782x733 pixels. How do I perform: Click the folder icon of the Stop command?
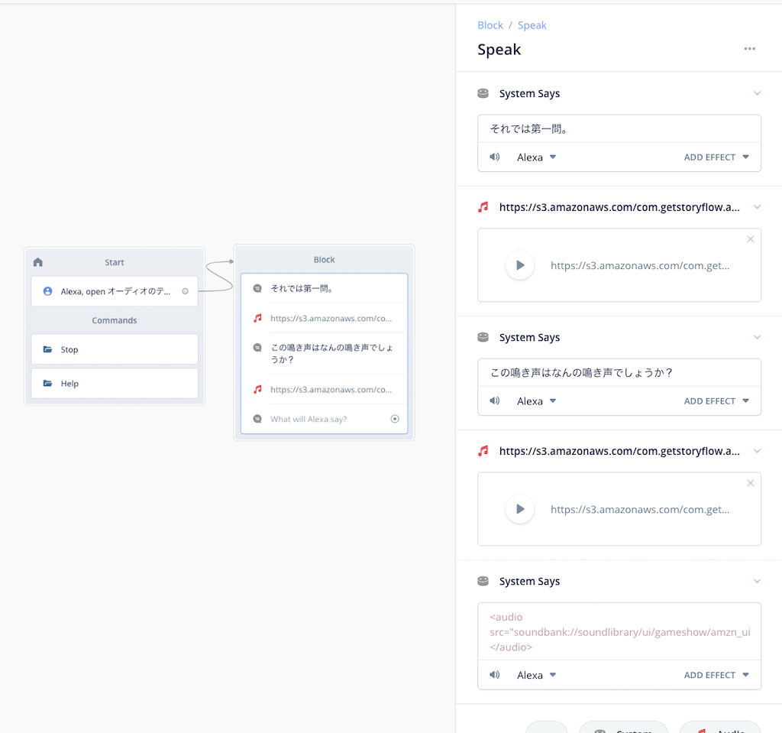pyautogui.click(x=47, y=349)
